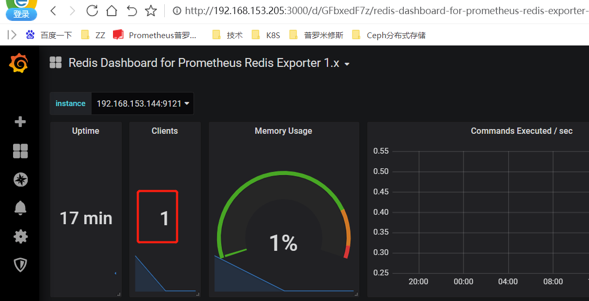Click the 0.40 y-axis label

tap(380, 212)
